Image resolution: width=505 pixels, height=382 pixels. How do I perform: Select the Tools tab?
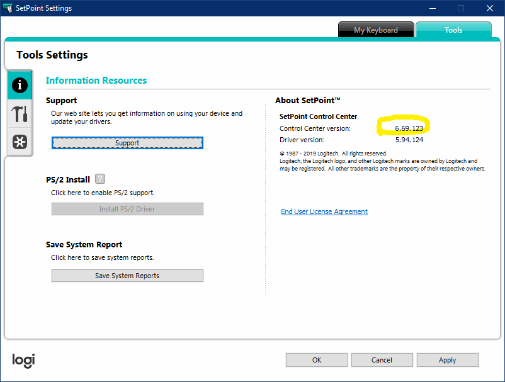click(x=453, y=30)
